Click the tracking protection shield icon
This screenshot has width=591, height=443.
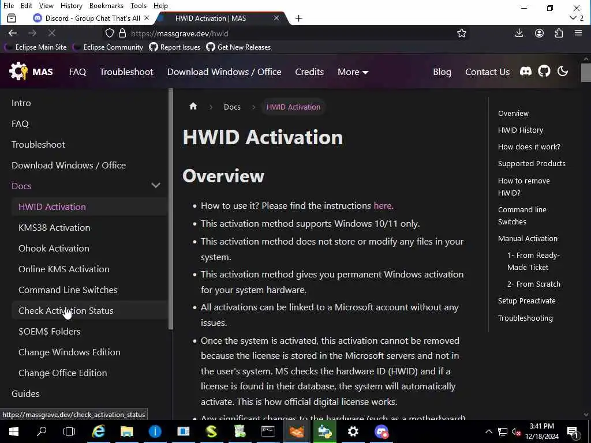tap(109, 33)
